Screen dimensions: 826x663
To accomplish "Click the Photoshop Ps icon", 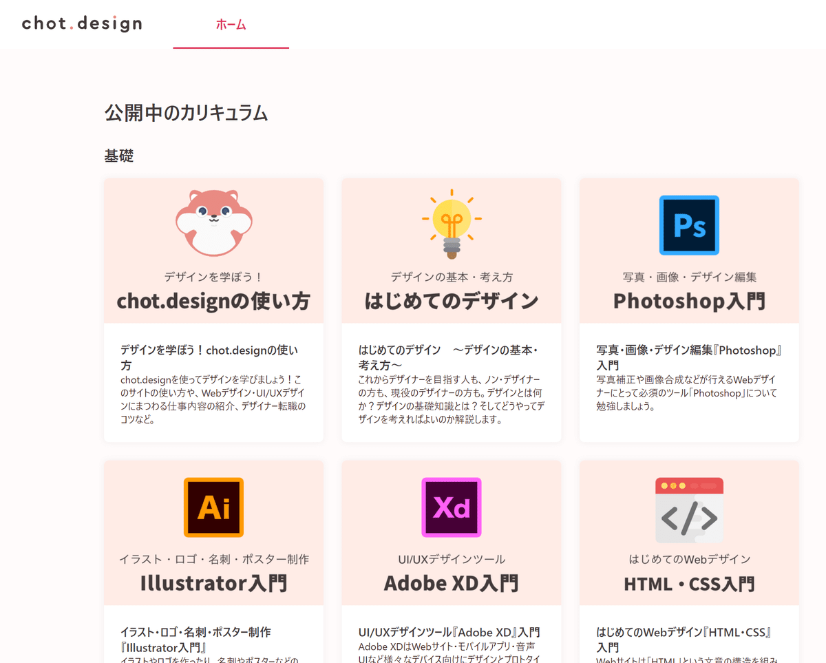I will [x=689, y=225].
